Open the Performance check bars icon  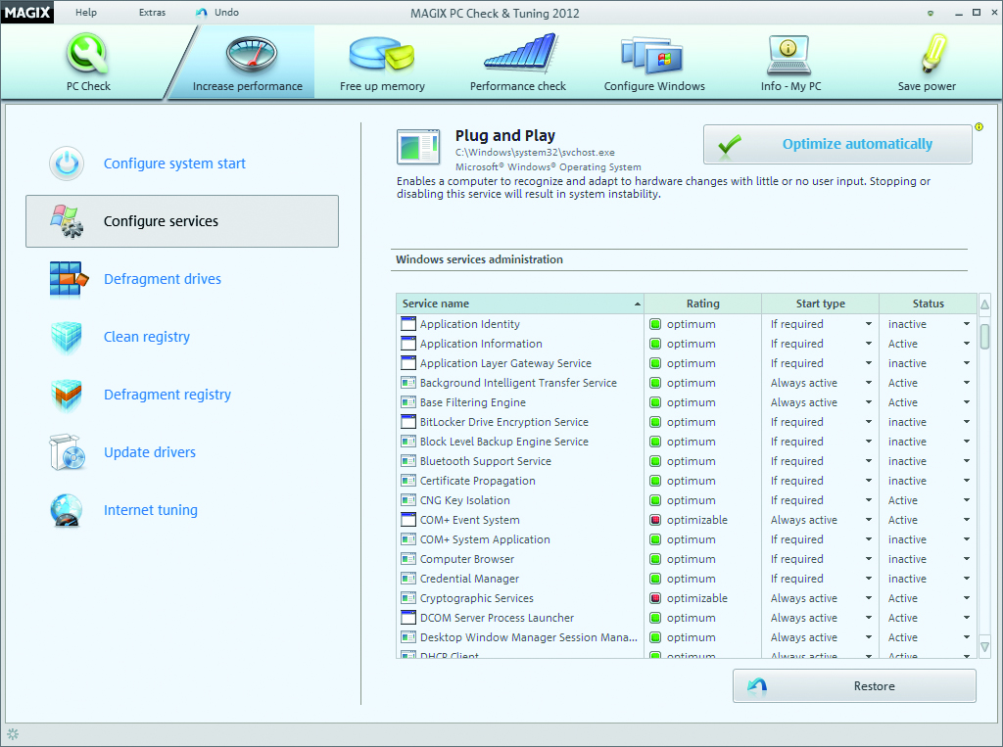click(x=520, y=53)
